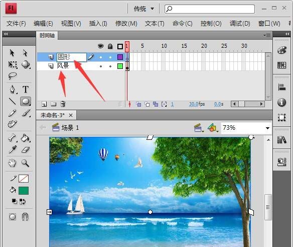Select the Paint Bucket tool

click(x=26, y=138)
